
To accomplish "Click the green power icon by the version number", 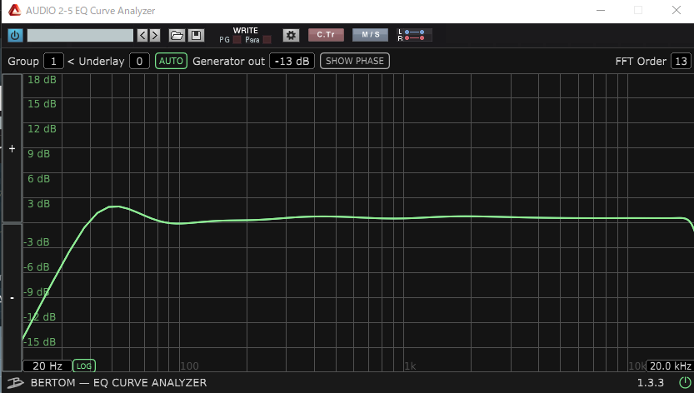I will click(685, 382).
